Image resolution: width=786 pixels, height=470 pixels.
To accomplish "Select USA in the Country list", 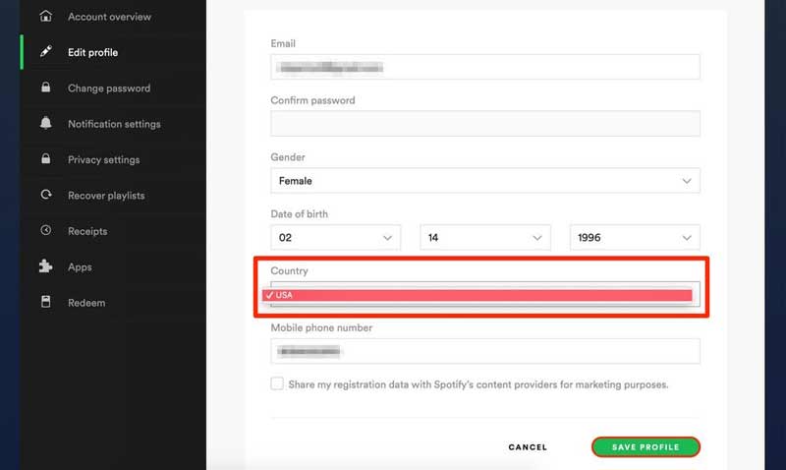I will coord(477,295).
